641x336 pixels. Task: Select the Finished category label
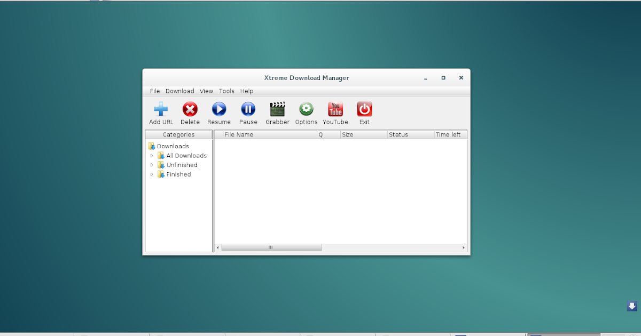178,174
